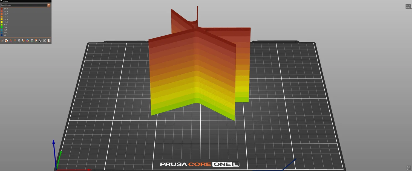The image size is (412, 171).
Task: Toggle deretractions icon with down chevrons
Action: point(15,40)
